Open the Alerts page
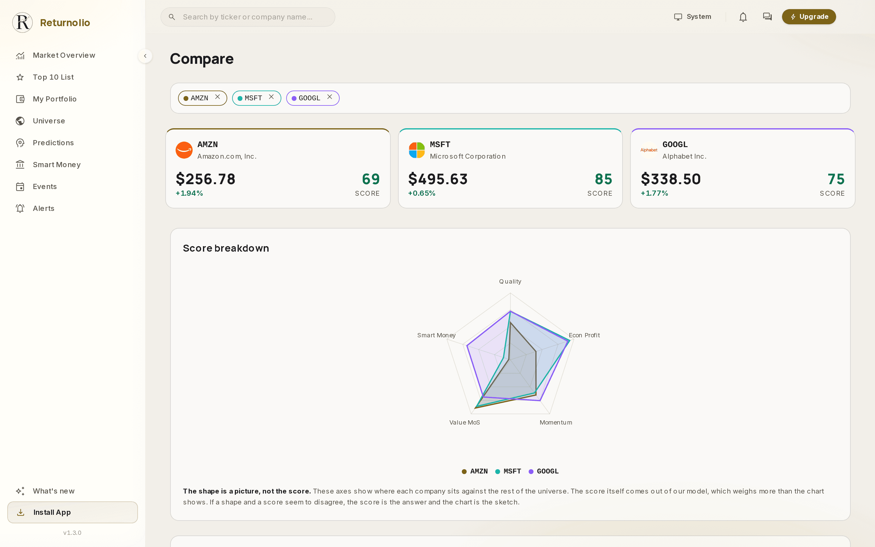This screenshot has width=875, height=547. click(x=72, y=208)
